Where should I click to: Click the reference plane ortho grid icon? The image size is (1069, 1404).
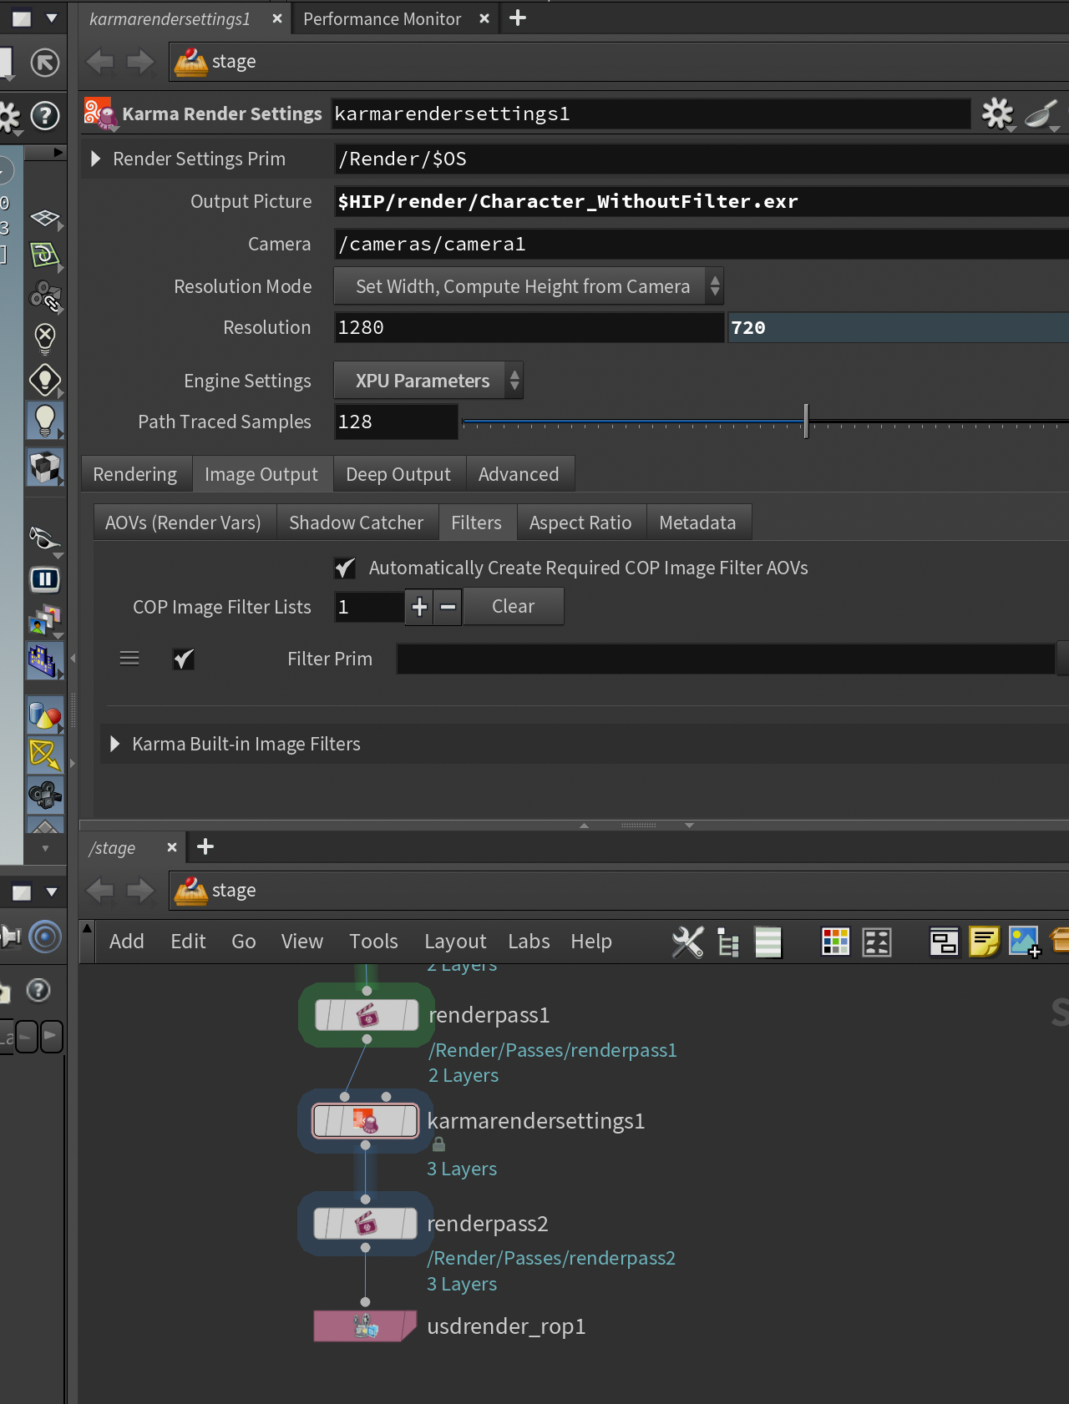pos(45,255)
